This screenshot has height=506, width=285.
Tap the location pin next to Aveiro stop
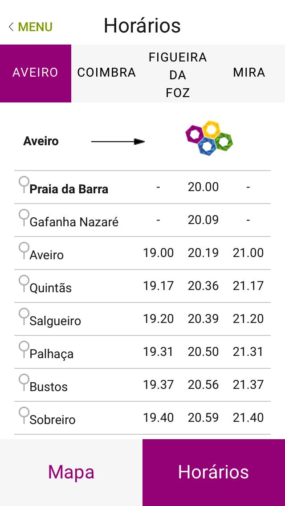tap(24, 250)
